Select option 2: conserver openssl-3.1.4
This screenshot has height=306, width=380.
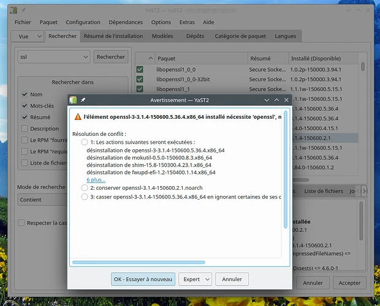[85, 187]
